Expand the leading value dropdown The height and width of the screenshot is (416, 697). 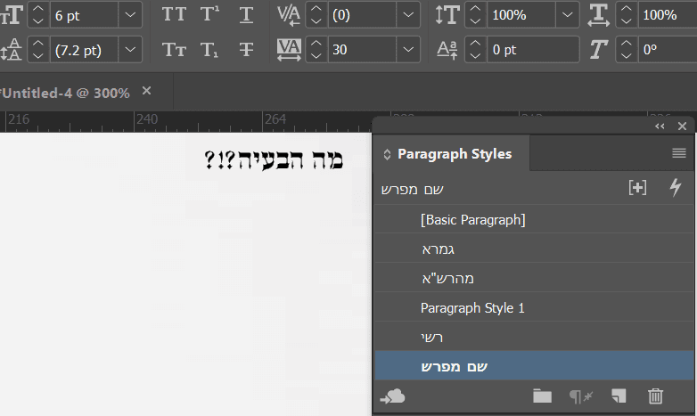tap(129, 50)
